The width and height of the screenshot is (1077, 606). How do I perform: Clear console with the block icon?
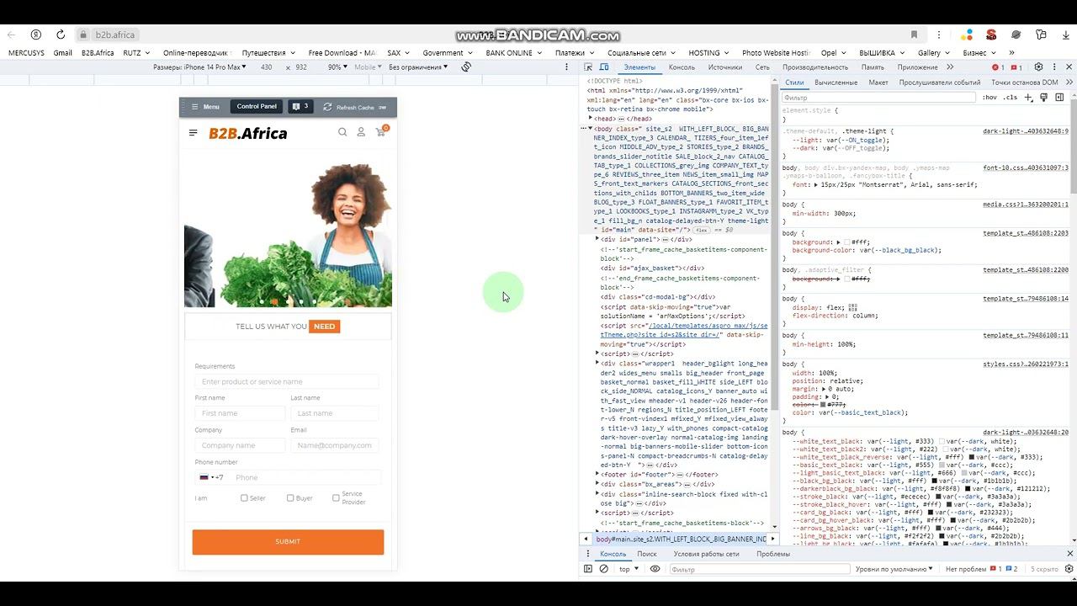[603, 569]
